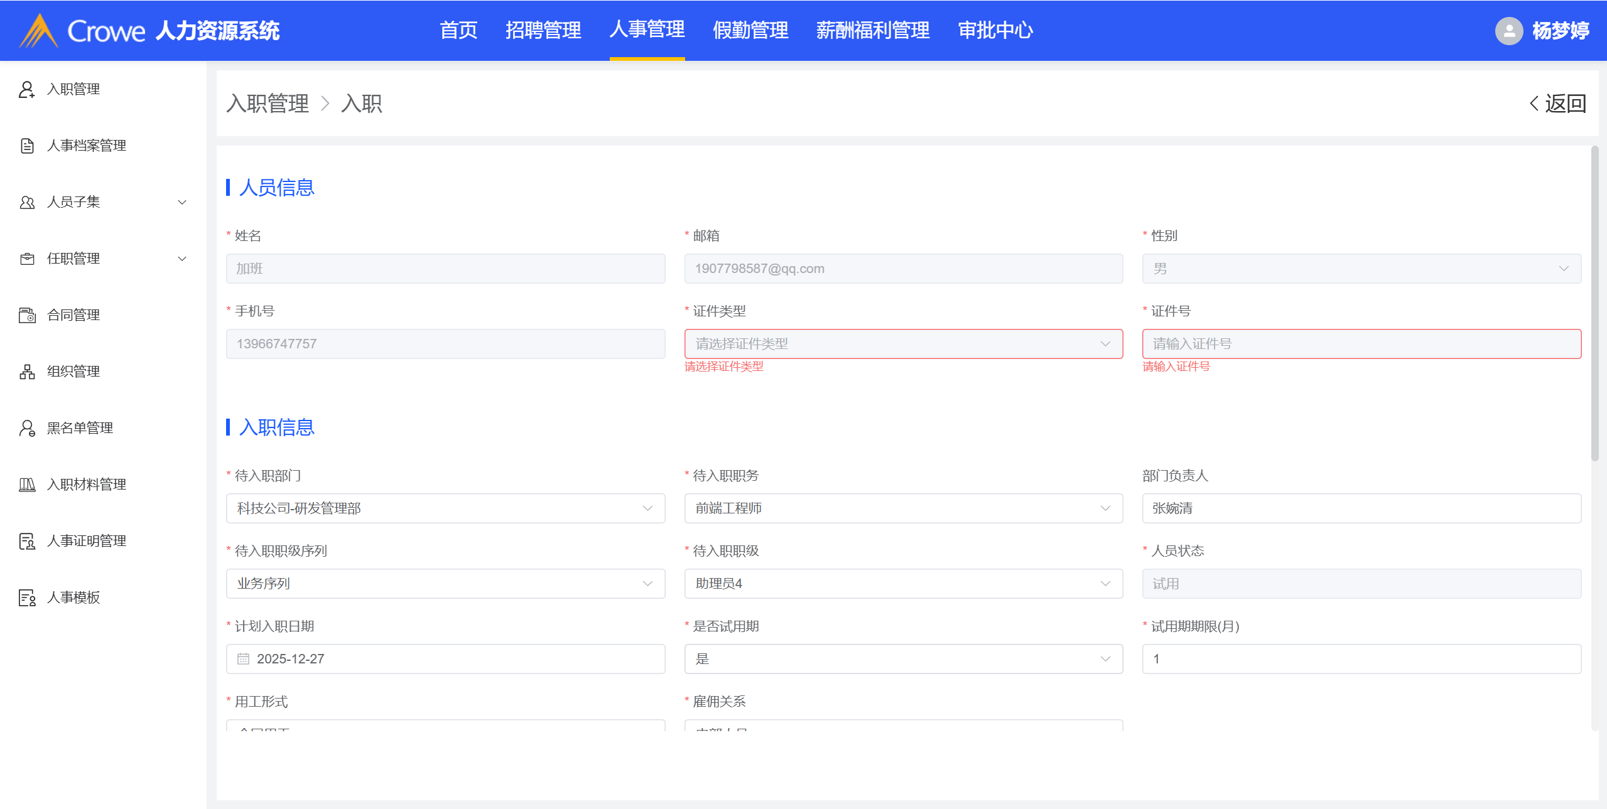This screenshot has height=809, width=1607.
Task: Click the 证件号 input field
Action: (x=1361, y=344)
